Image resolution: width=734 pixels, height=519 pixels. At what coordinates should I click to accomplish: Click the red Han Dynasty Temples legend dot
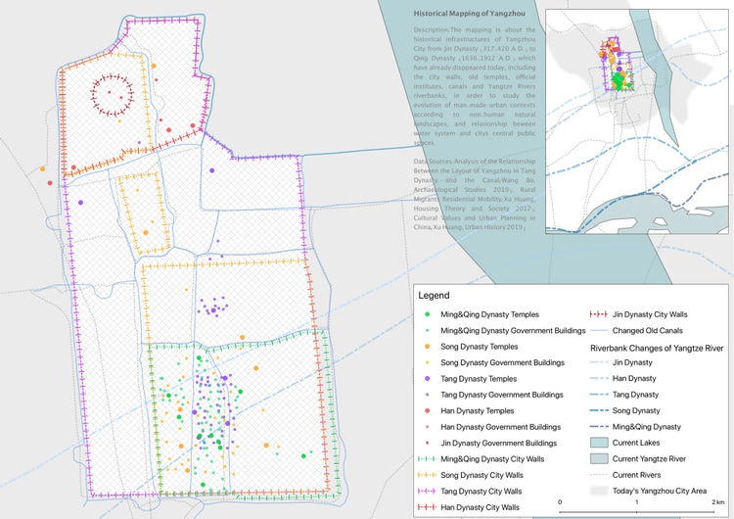429,410
